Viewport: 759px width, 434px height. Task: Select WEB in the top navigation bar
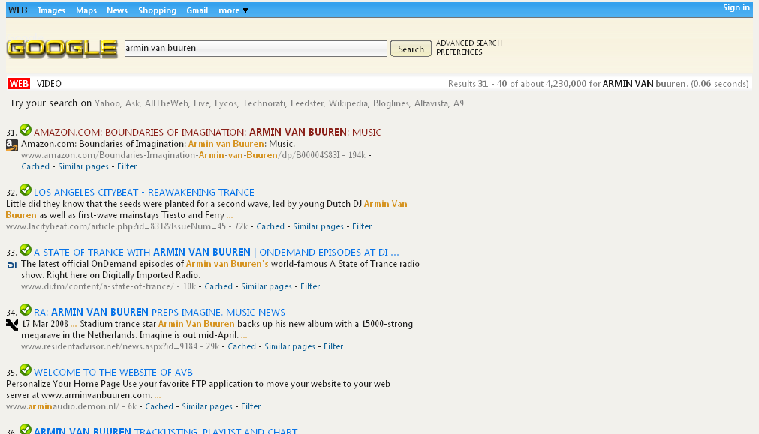pos(18,10)
